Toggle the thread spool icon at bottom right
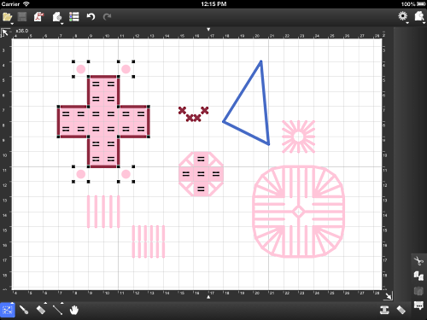This screenshot has height=320, width=427. coord(384,310)
